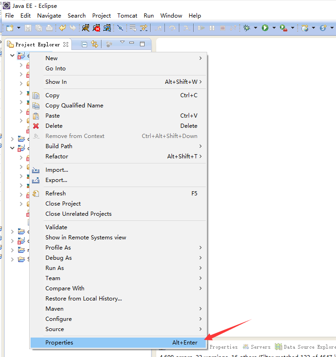
Task: Open the Window menu
Action: coord(171,16)
